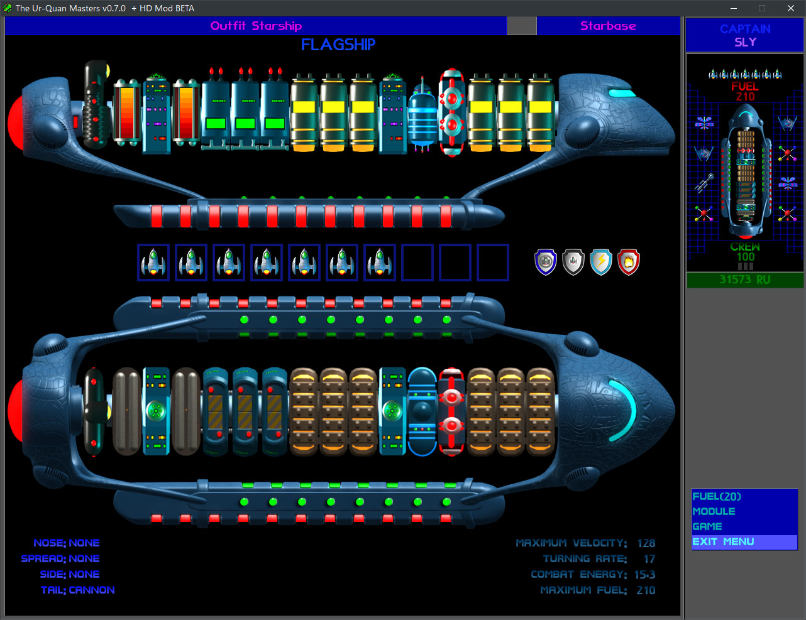Viewport: 806px width, 620px height.
Task: Select the butterfly escort ship in right column
Action: click(x=787, y=183)
